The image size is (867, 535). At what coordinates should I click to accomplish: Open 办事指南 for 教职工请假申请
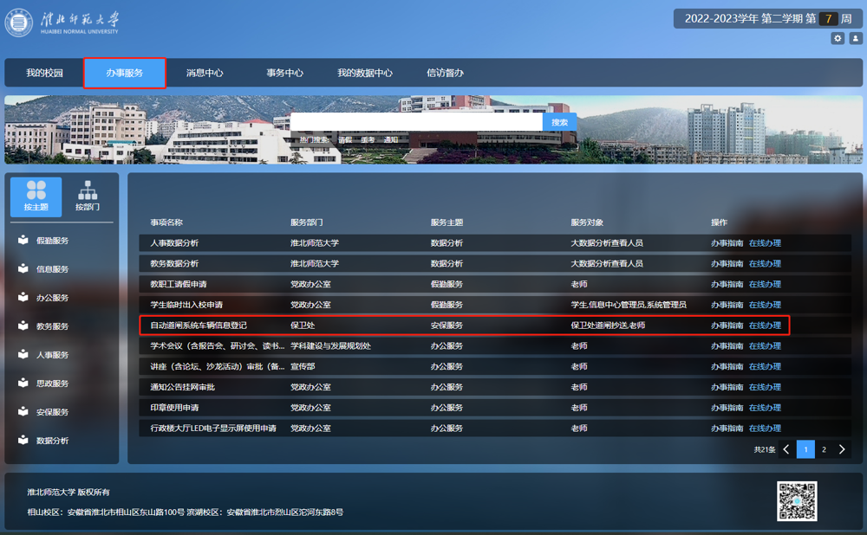pos(727,284)
